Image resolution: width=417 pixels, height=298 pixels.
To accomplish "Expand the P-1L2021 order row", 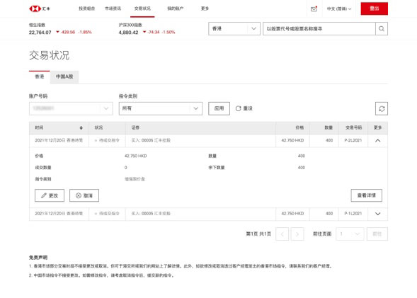I will [x=377, y=214].
